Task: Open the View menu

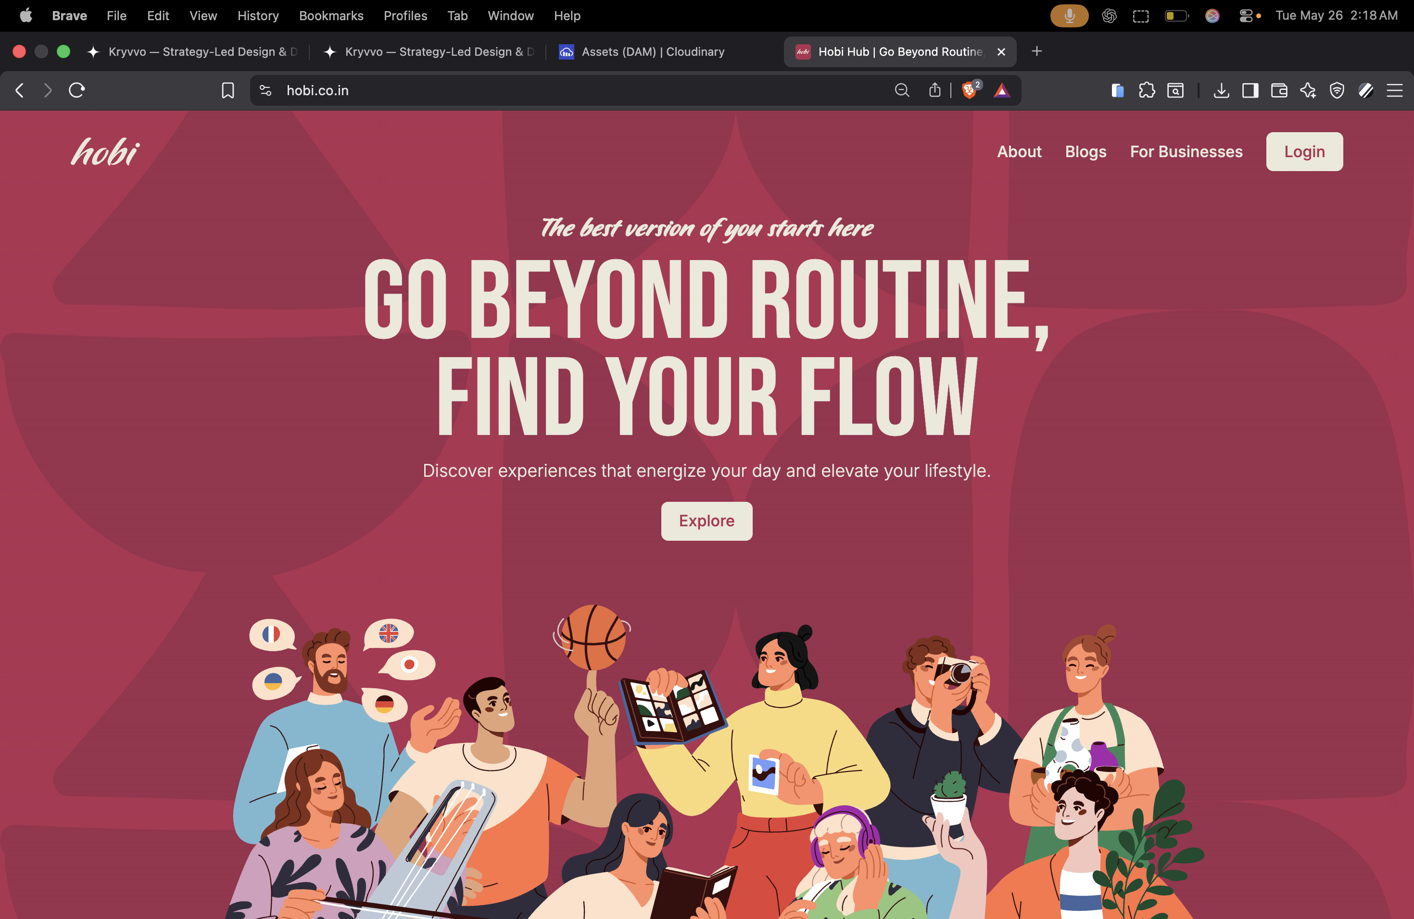Action: click(203, 15)
